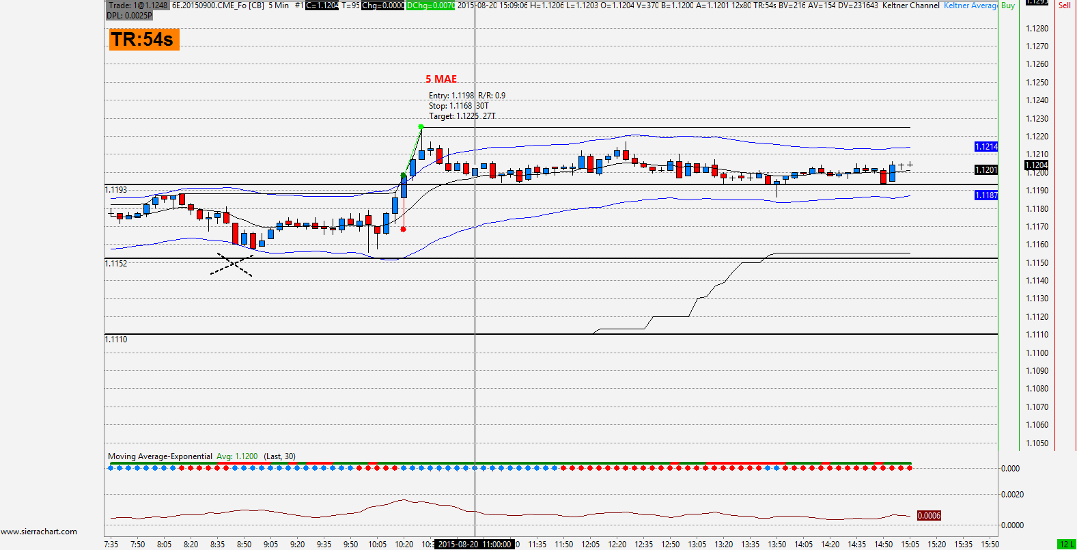Click the green DChg=0.0070 value box
Screen dimensions: 1077x550
430,5
